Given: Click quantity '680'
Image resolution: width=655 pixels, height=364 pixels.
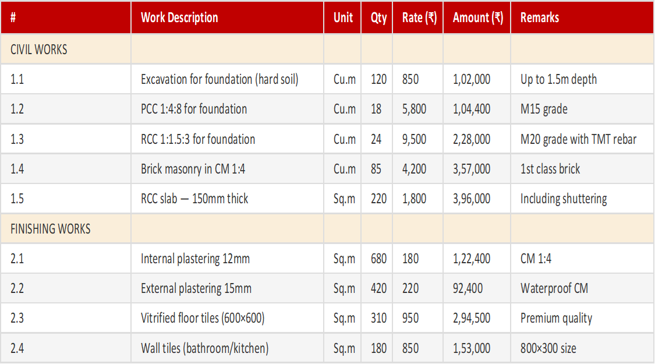Looking at the screenshot, I should [x=378, y=259].
